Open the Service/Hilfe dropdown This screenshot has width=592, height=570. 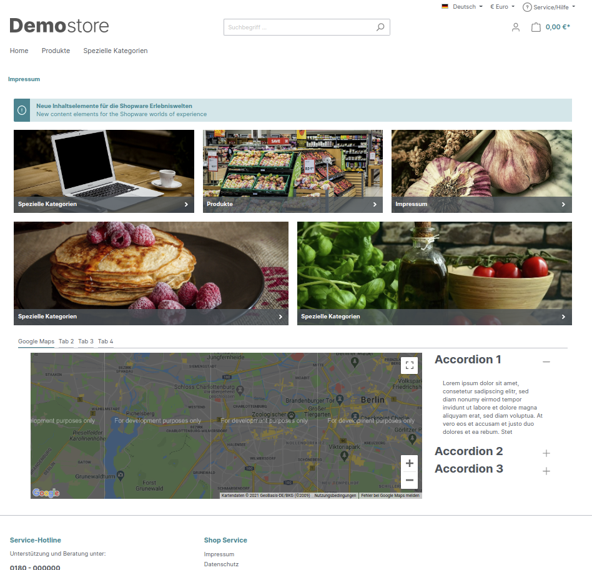549,7
